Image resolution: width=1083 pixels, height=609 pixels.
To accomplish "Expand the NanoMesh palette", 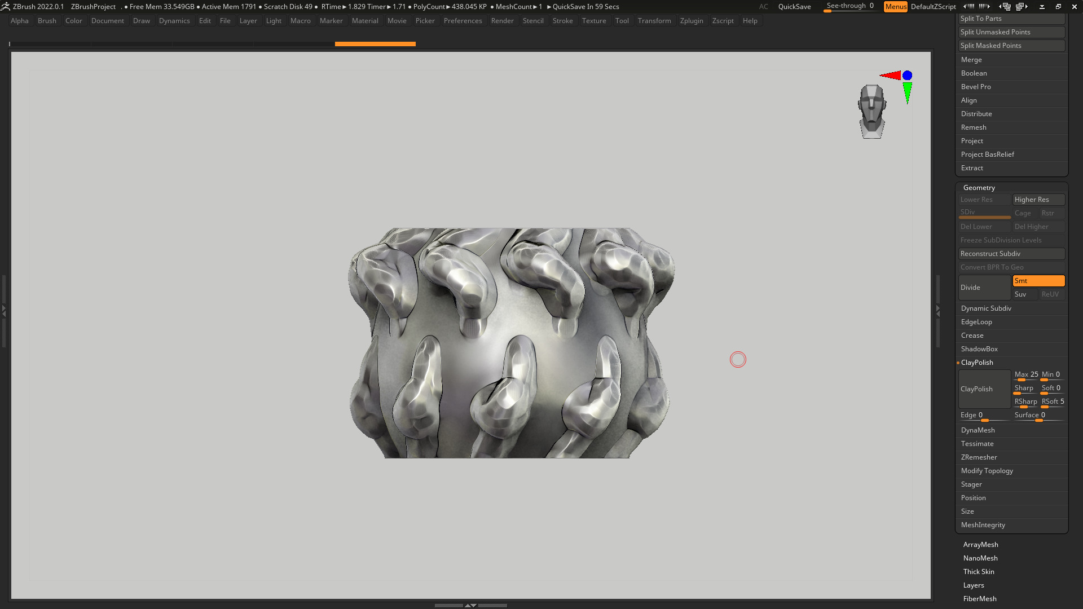I will [980, 558].
